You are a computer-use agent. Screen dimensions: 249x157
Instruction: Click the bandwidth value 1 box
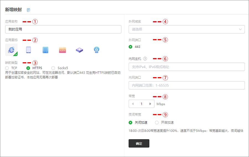click(x=141, y=104)
